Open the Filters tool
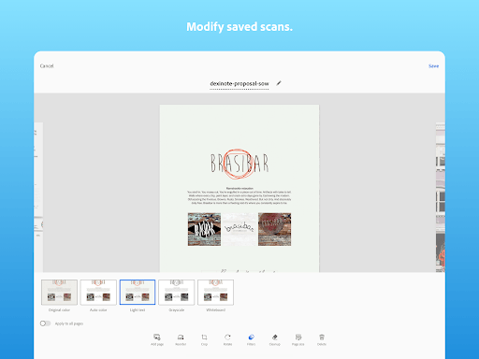The height and width of the screenshot is (359, 479). [x=251, y=339]
